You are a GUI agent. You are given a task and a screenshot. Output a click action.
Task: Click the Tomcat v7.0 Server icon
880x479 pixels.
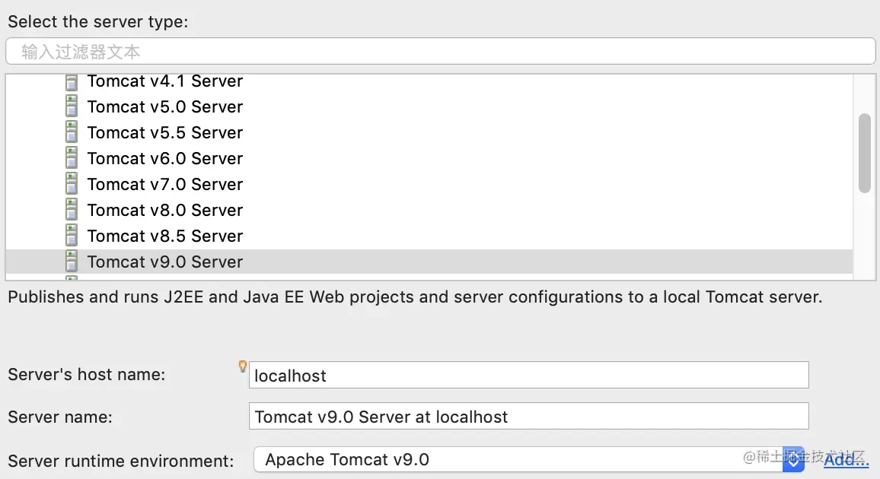pyautogui.click(x=72, y=185)
